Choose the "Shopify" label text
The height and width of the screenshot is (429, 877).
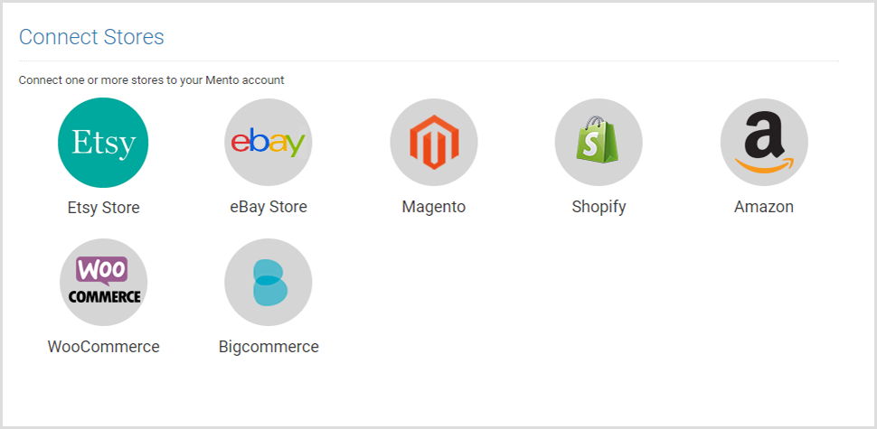pos(599,207)
